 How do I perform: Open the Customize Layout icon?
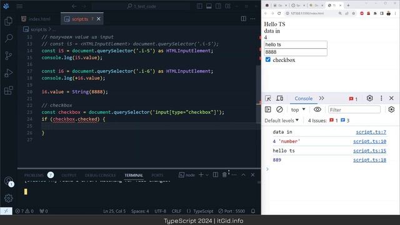[227, 6]
